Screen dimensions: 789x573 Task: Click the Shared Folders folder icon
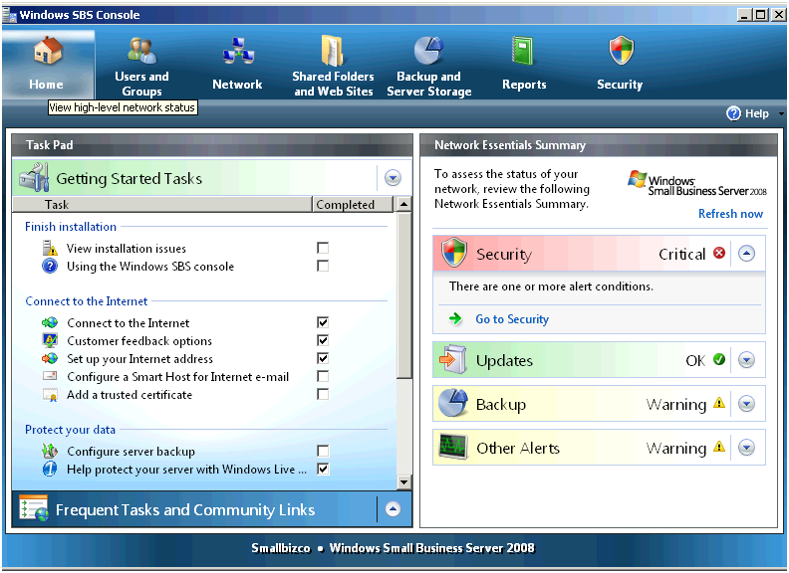(333, 51)
